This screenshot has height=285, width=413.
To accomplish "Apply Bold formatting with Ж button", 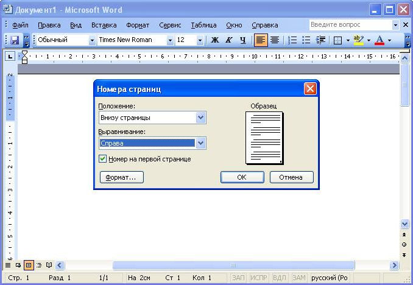I will click(215, 40).
